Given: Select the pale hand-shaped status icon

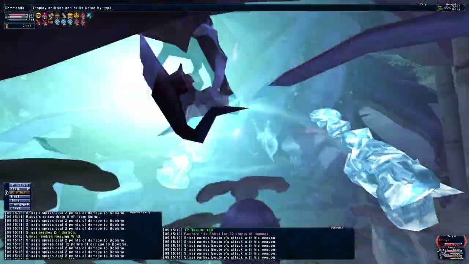Looking at the screenshot, I should [x=64, y=15].
